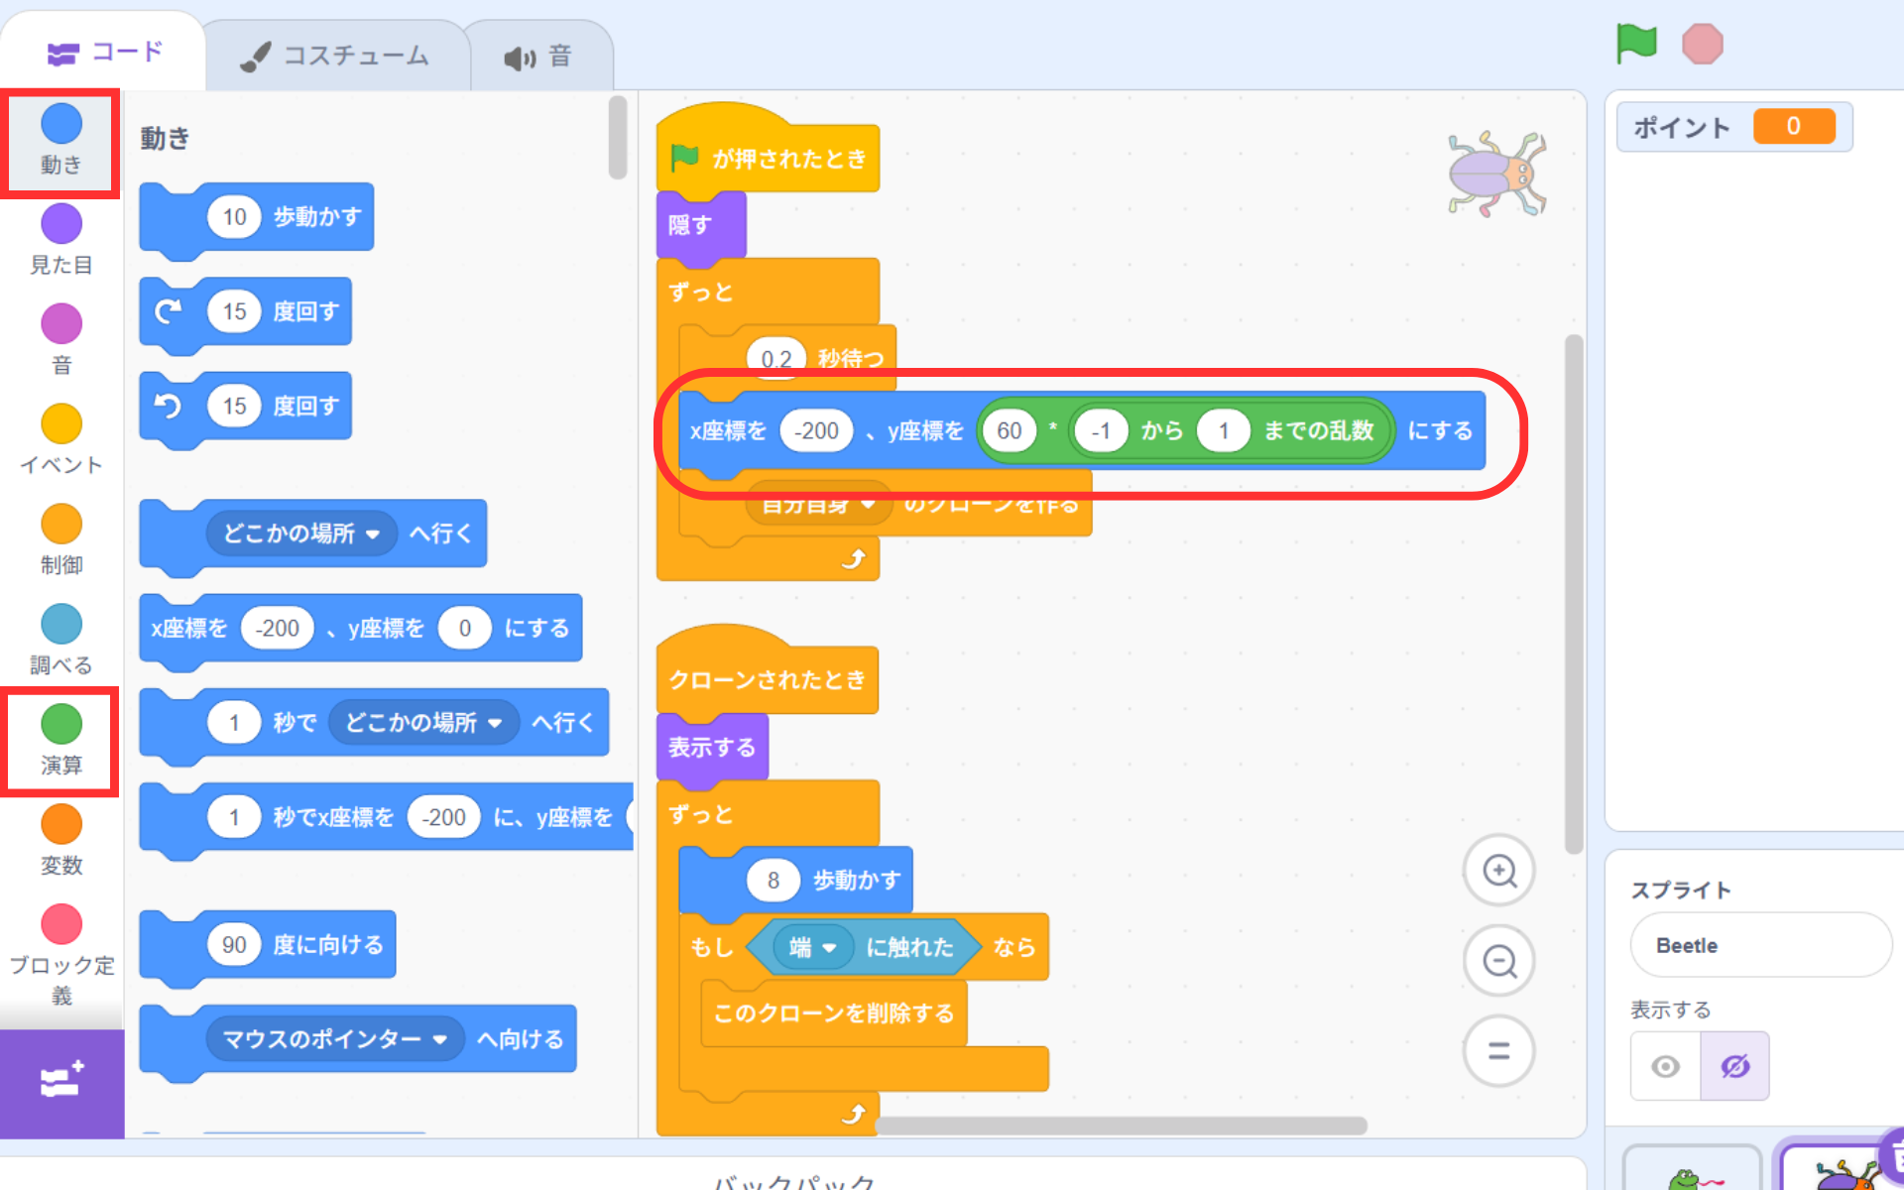The image size is (1904, 1190).
Task: Select the 動き block category
Action: point(61,141)
